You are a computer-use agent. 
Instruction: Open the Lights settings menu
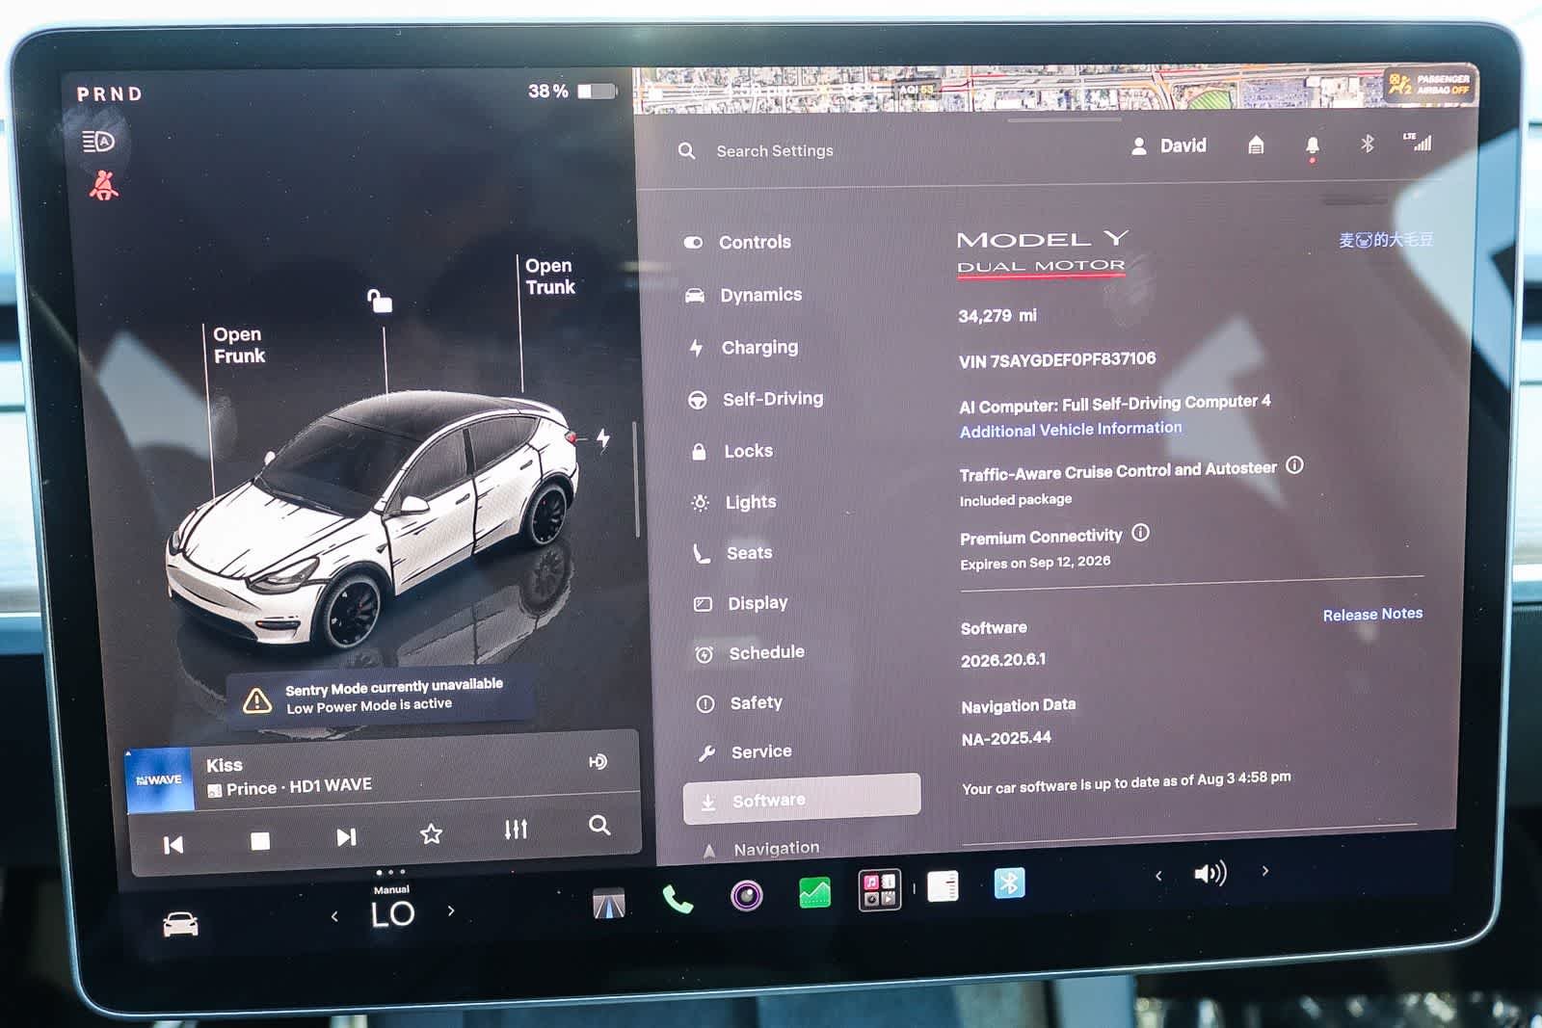tap(734, 502)
